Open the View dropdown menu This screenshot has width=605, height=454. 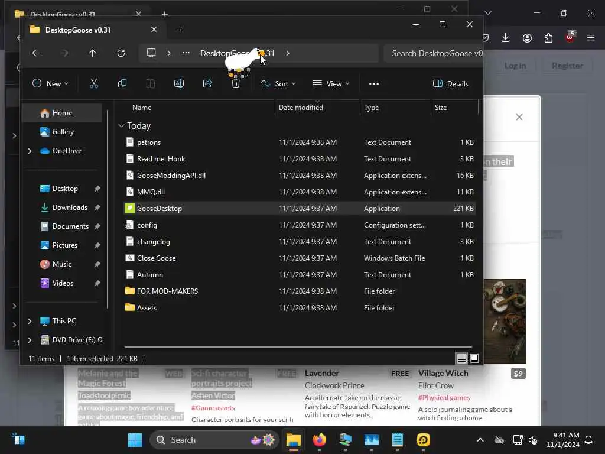(x=331, y=84)
